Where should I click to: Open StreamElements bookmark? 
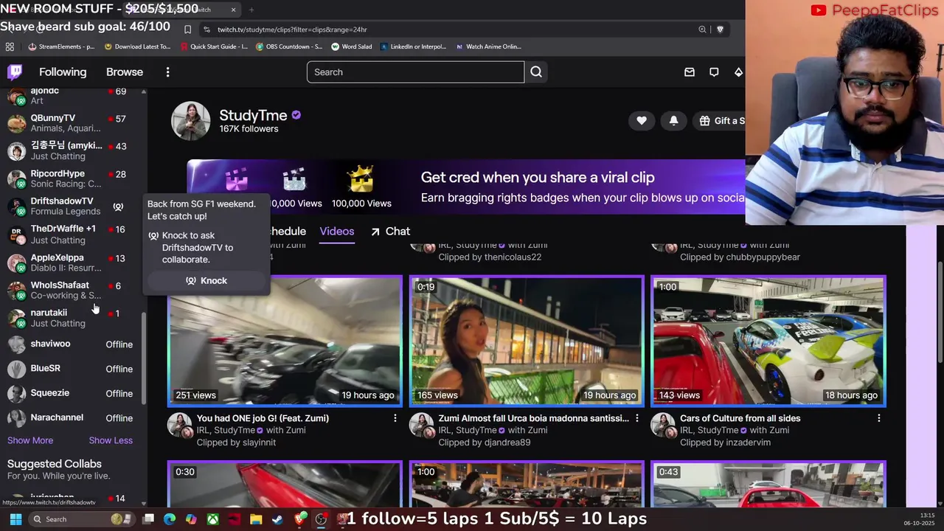pos(61,46)
